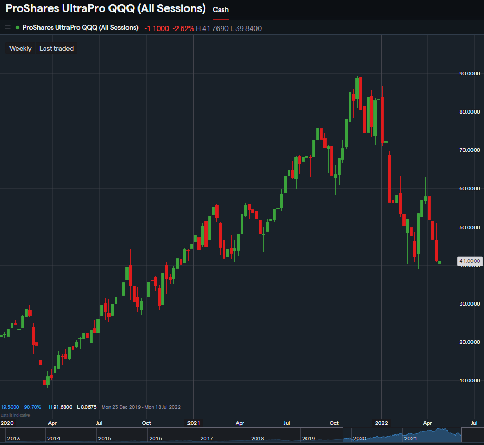Select the 41.0000 current price marker

(x=469, y=261)
